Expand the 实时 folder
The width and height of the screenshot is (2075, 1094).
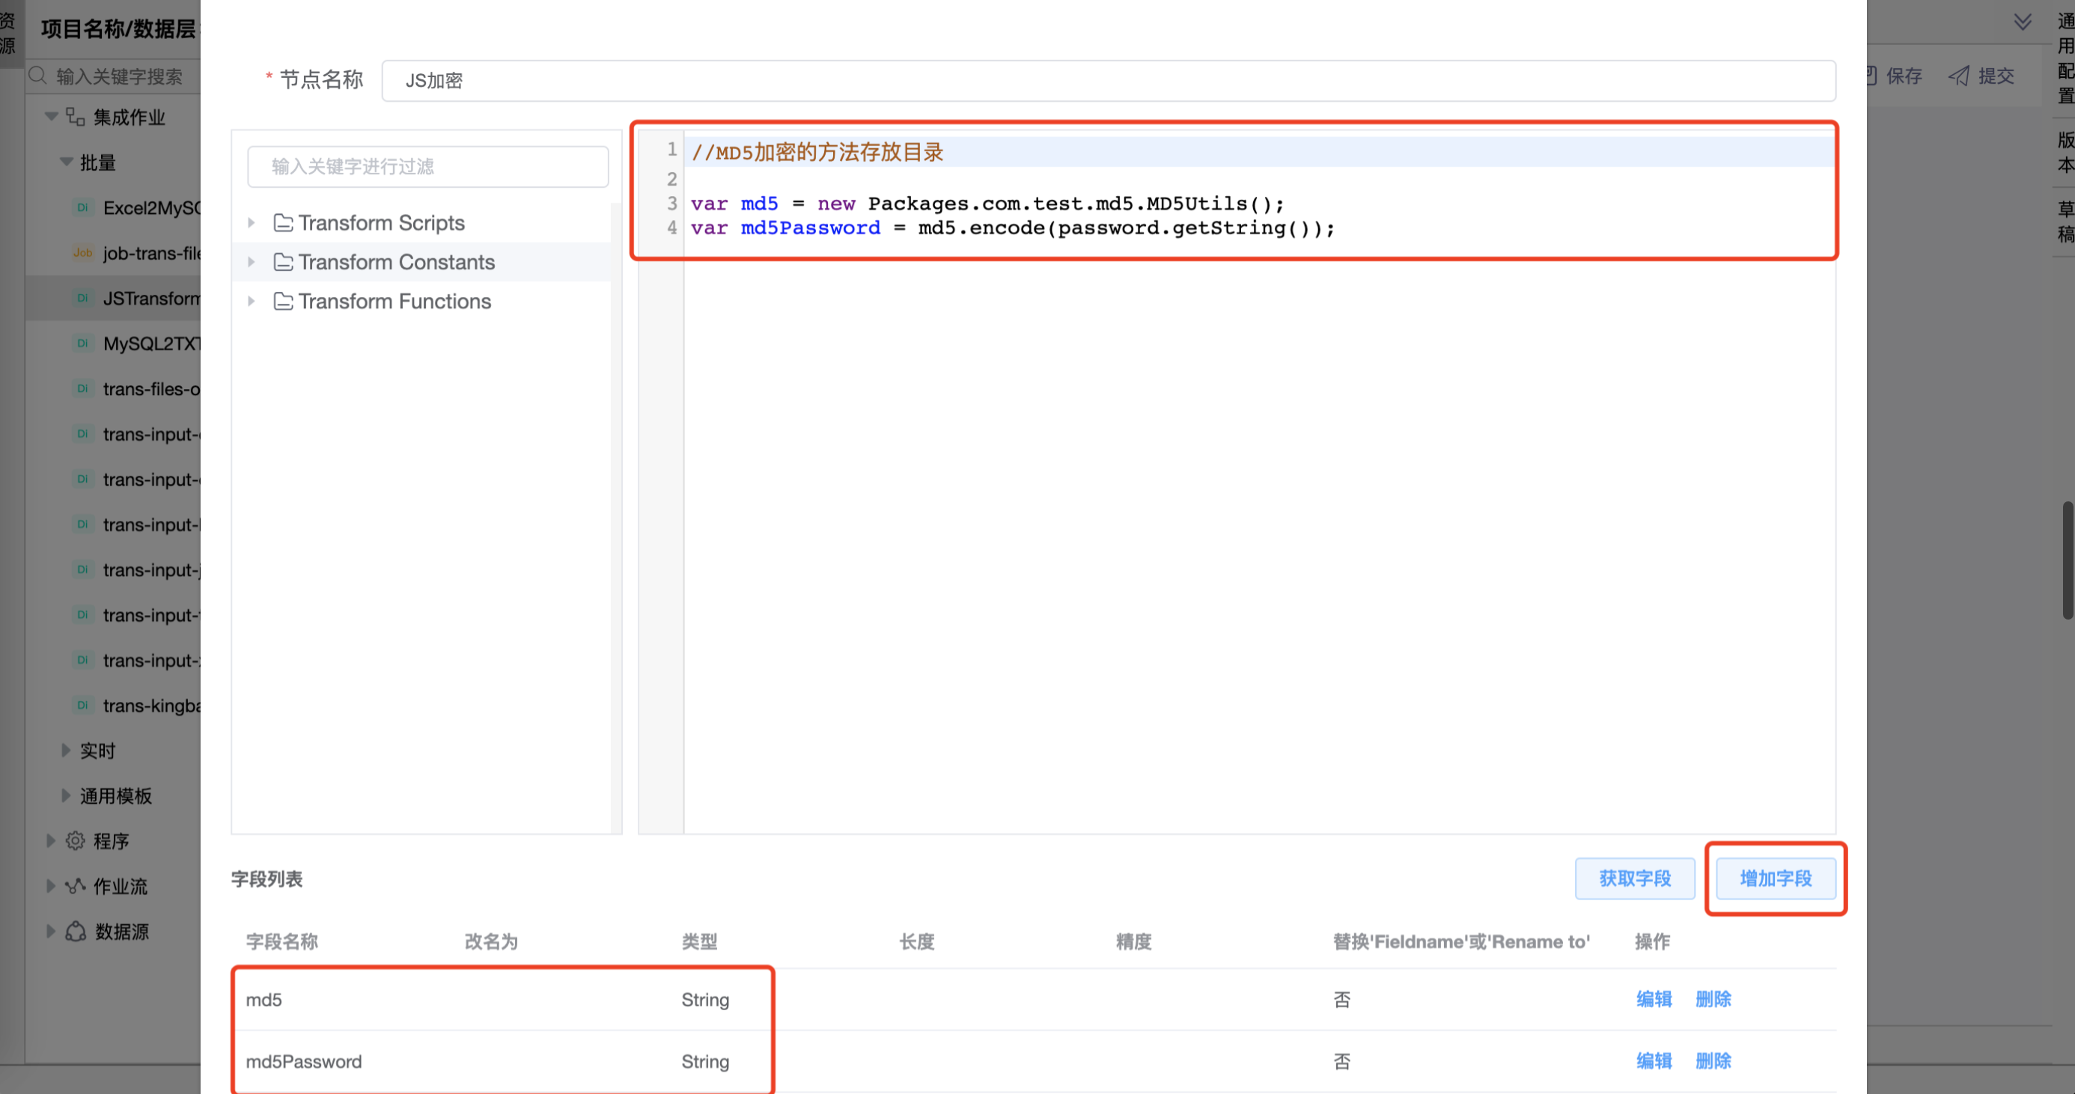[67, 751]
